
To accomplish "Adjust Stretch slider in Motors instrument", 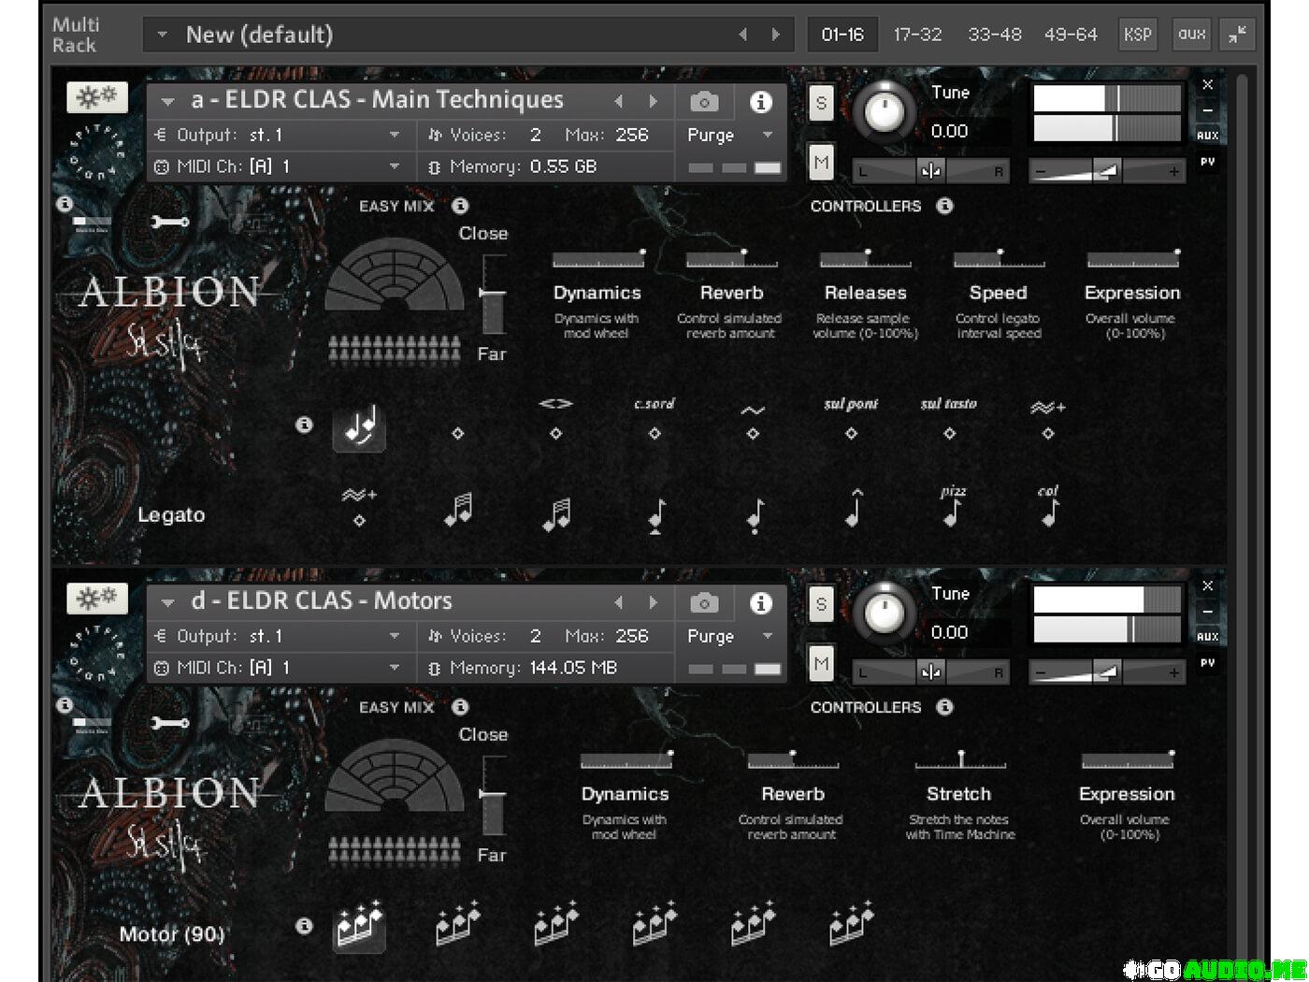I will 959,759.
